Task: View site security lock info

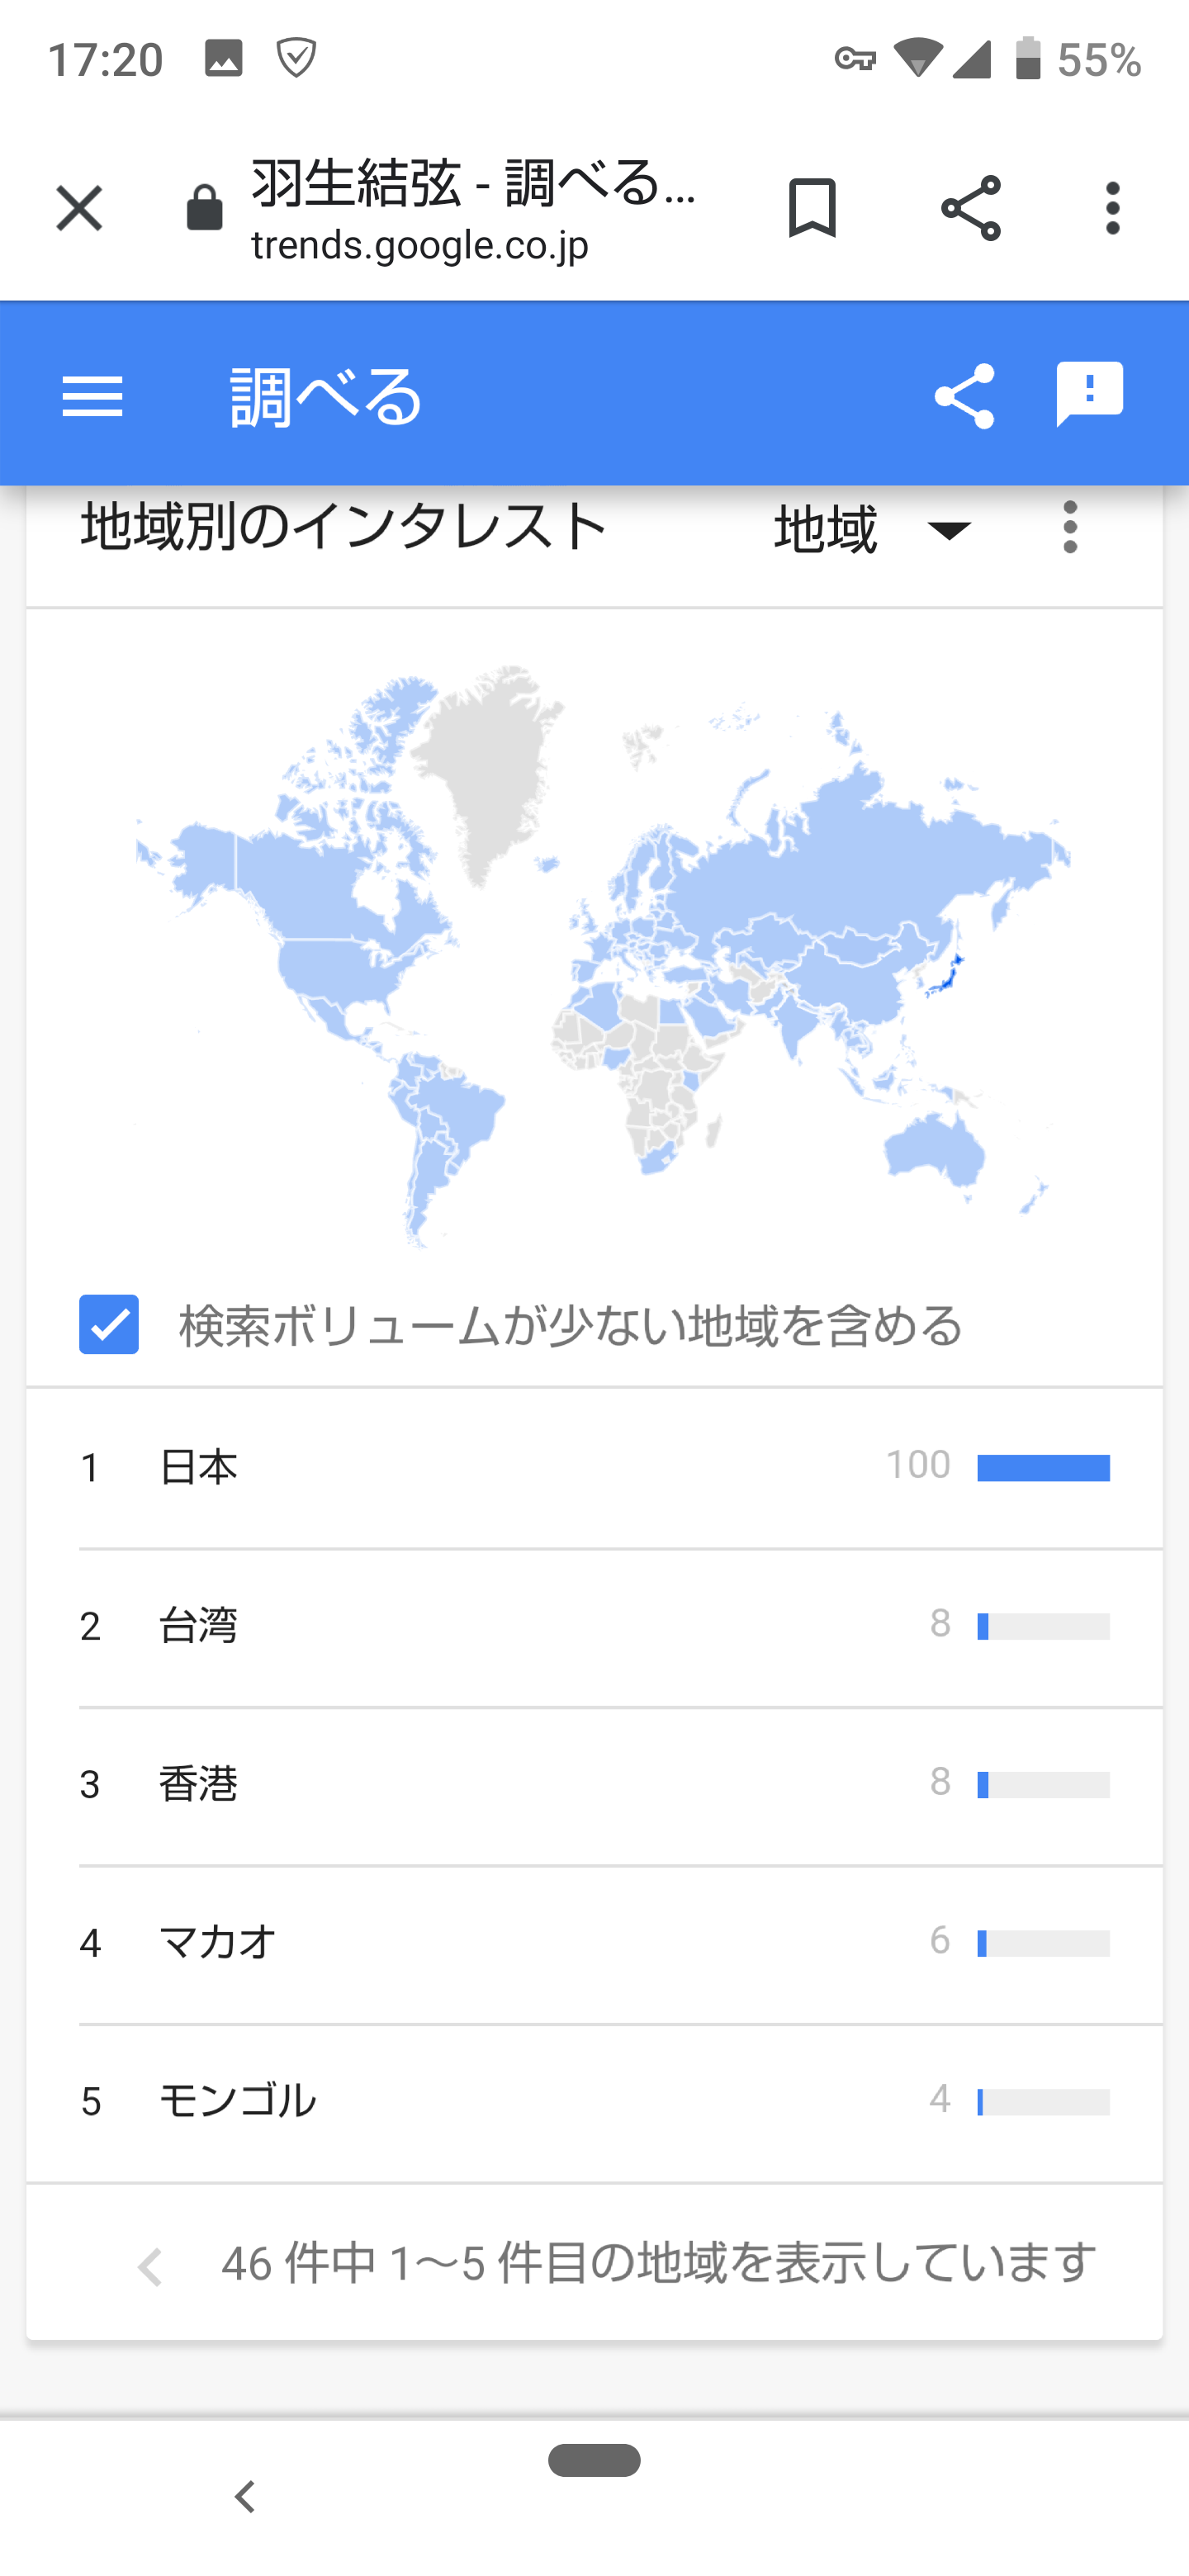Action: [204, 208]
